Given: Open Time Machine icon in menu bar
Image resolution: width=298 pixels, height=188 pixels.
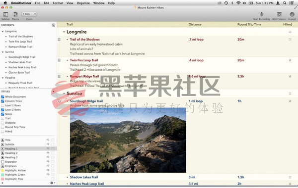Looking at the screenshot, I should 226,3.
